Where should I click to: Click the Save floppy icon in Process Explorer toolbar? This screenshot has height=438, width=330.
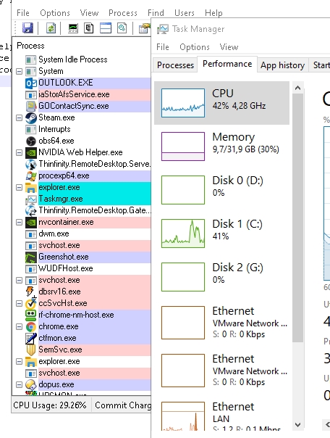27,28
